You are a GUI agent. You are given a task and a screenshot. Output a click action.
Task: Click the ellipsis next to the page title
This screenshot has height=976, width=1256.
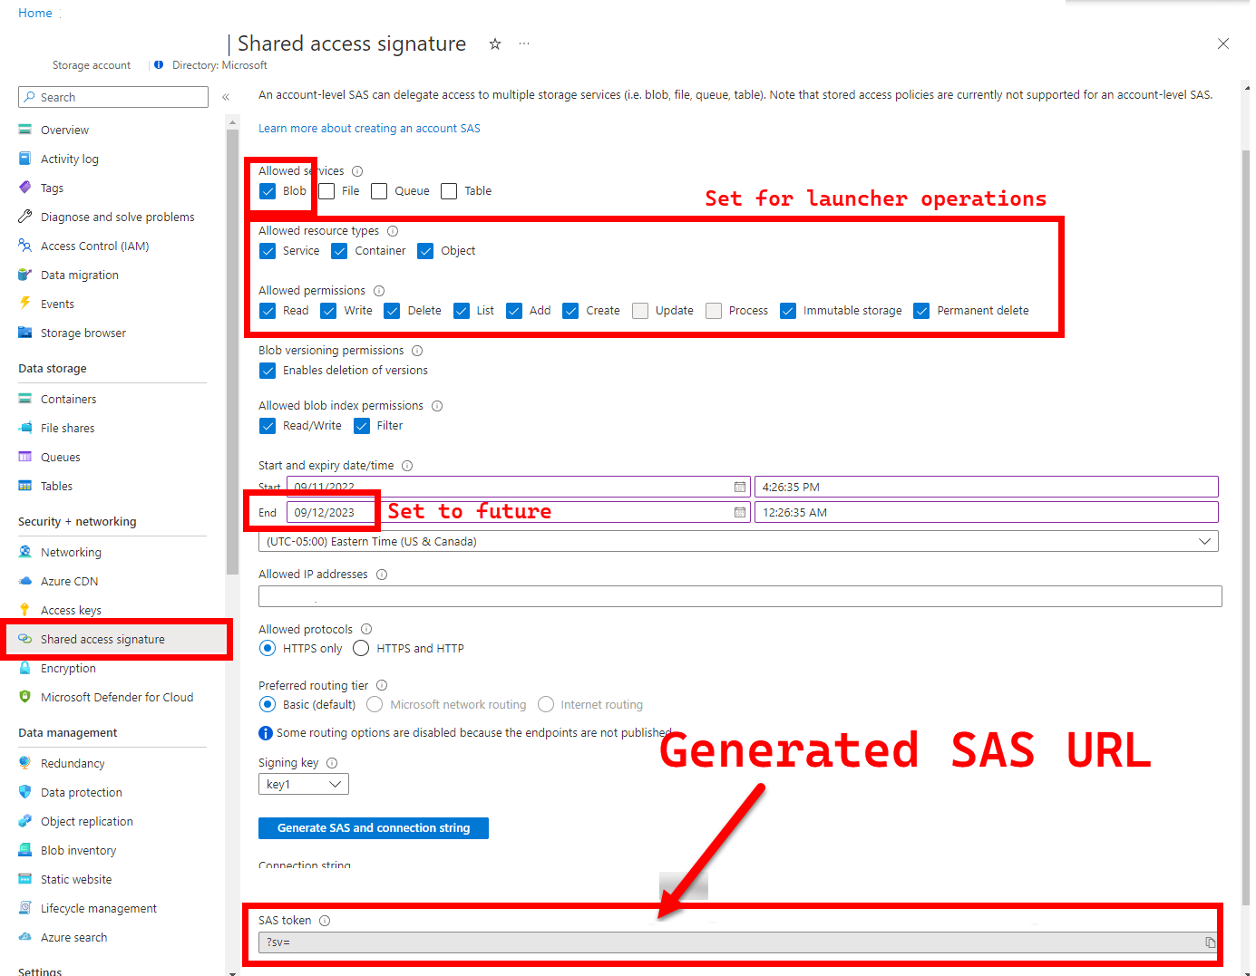[x=523, y=43]
